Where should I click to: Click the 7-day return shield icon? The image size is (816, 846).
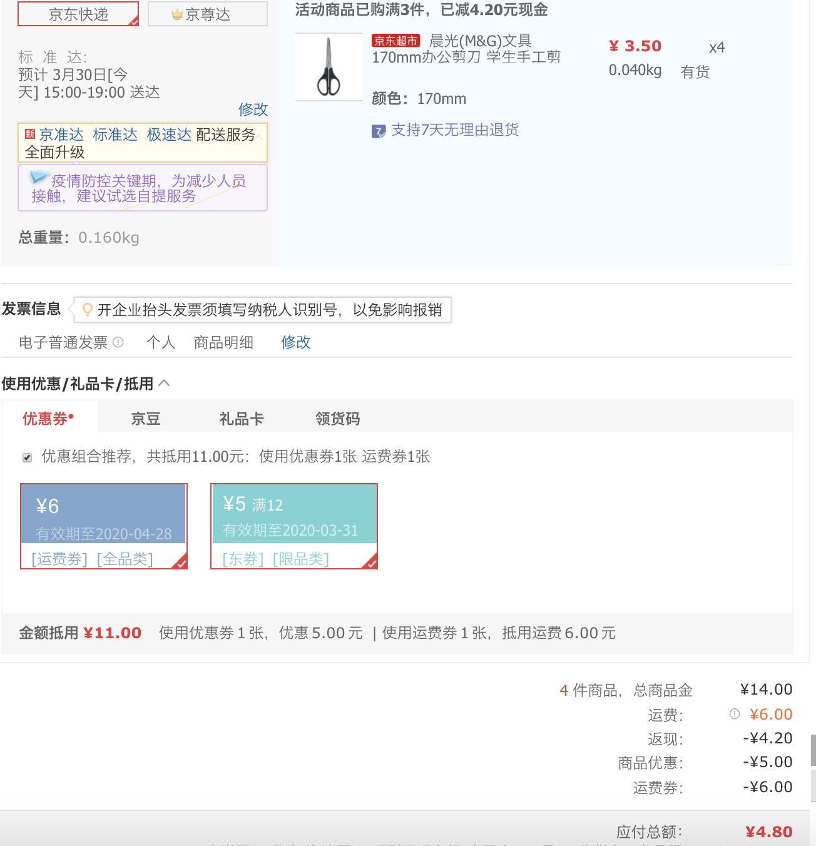pyautogui.click(x=379, y=131)
